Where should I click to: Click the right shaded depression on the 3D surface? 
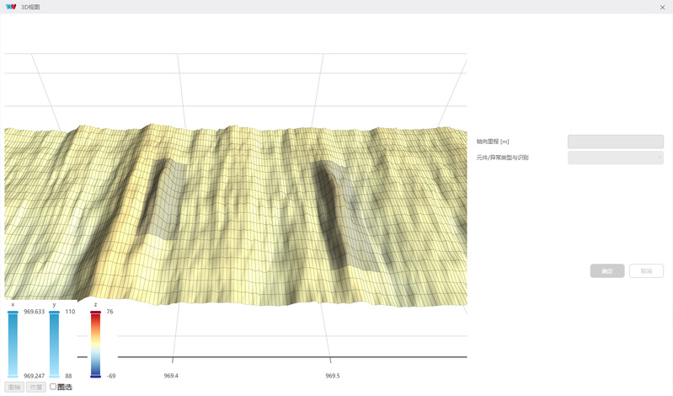click(344, 217)
